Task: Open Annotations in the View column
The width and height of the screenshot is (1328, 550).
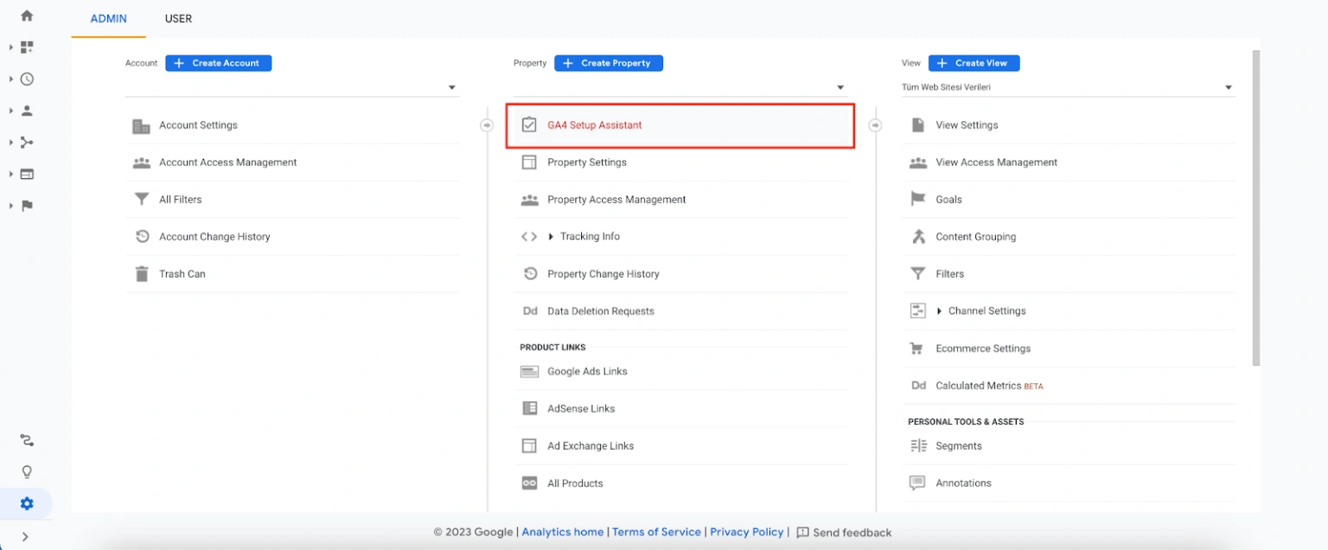Action: click(x=962, y=483)
